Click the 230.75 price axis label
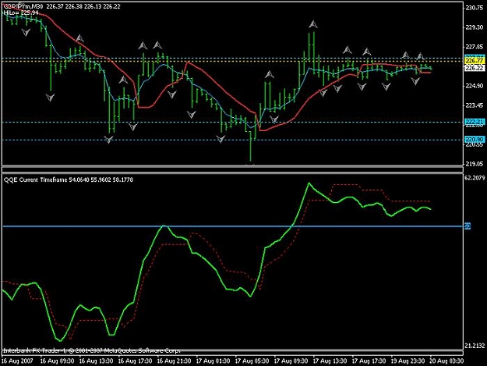 474,9
